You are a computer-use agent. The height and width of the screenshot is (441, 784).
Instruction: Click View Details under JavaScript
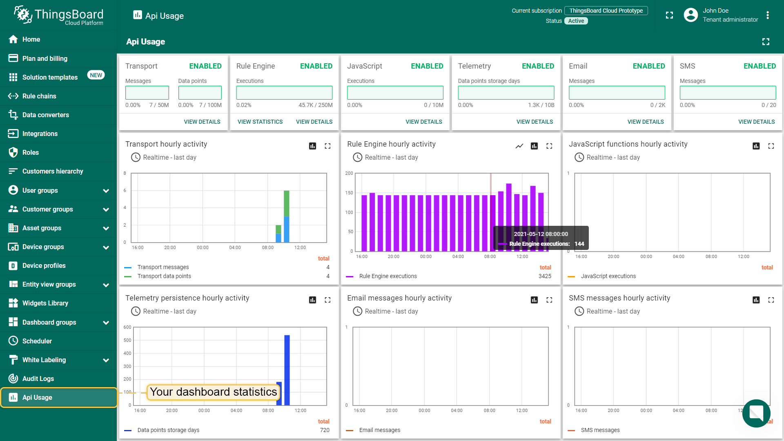(x=424, y=122)
